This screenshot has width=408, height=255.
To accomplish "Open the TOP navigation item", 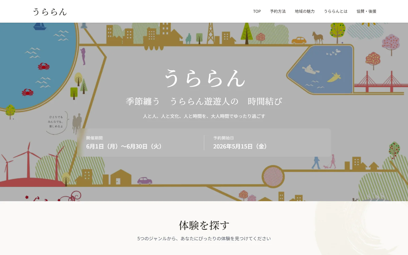I will tap(257, 11).
